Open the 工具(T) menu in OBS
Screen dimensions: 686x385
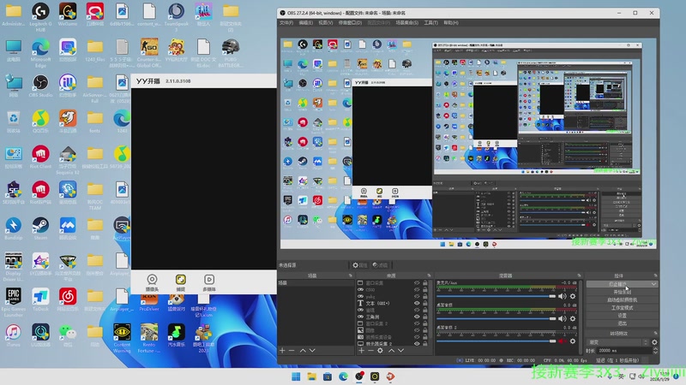pyautogui.click(x=430, y=22)
